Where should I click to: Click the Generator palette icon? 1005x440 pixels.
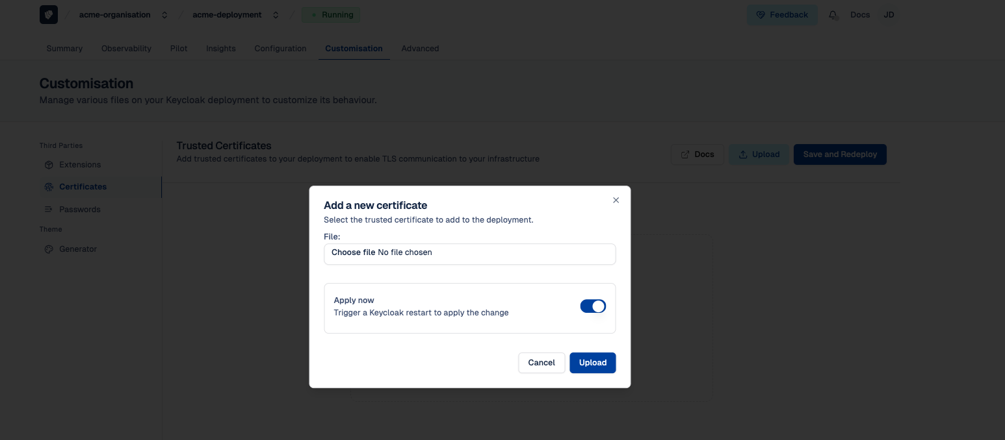pyautogui.click(x=49, y=249)
